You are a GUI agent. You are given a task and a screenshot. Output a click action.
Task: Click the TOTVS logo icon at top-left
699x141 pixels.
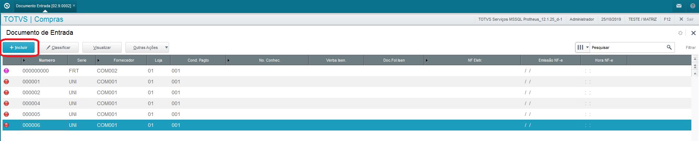pos(7,6)
